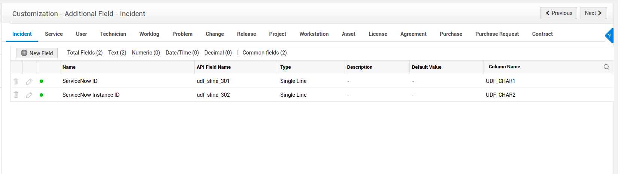Screen dimensions: 621x174
Task: Open the Technician tab
Action: pos(113,34)
